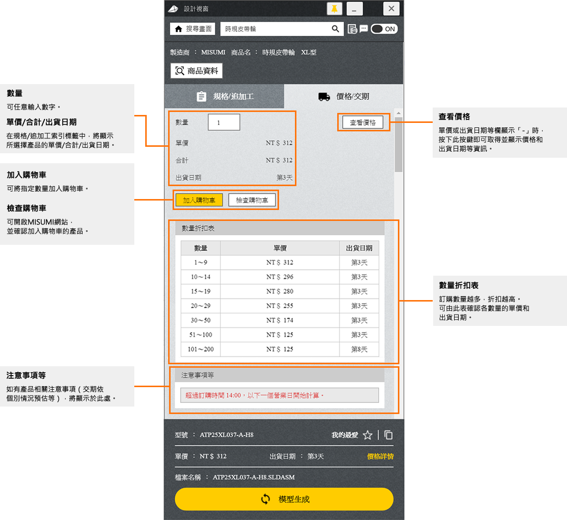The height and width of the screenshot is (520, 567).
Task: Click the star to favorite ATP25XL037-A-H8
Action: pos(368,434)
